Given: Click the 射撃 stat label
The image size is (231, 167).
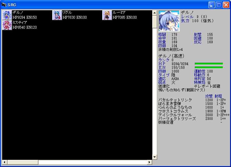Looking at the screenshot, I should coord(198,35).
